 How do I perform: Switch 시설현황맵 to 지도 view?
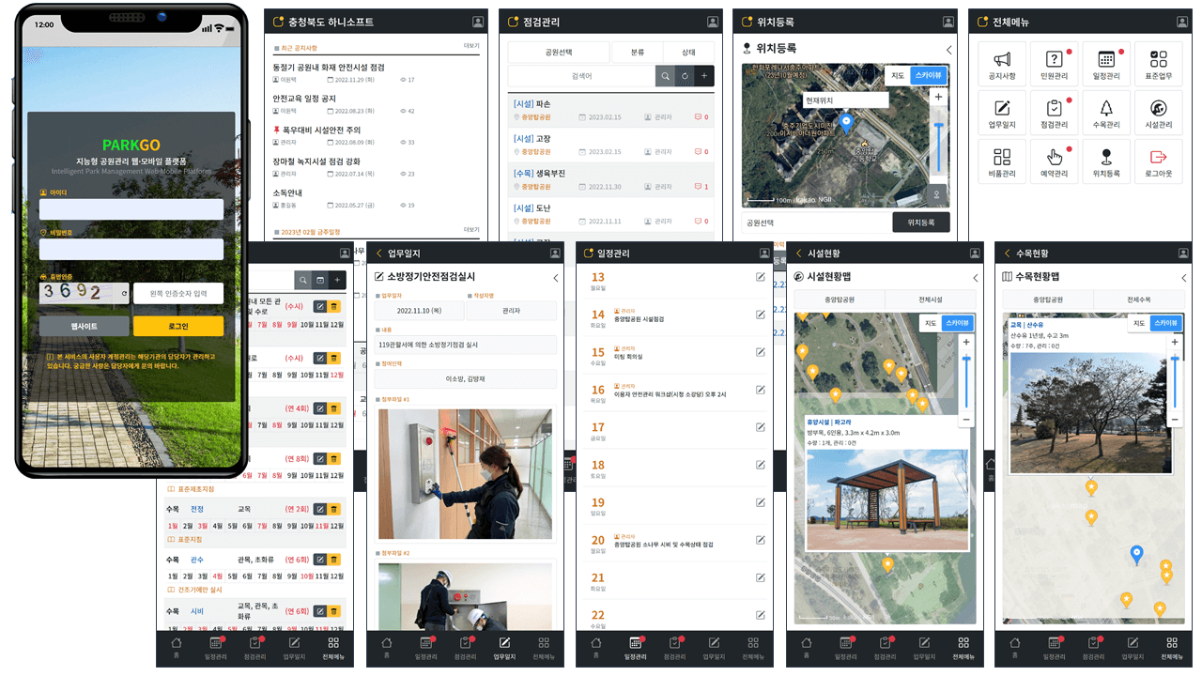pos(931,323)
